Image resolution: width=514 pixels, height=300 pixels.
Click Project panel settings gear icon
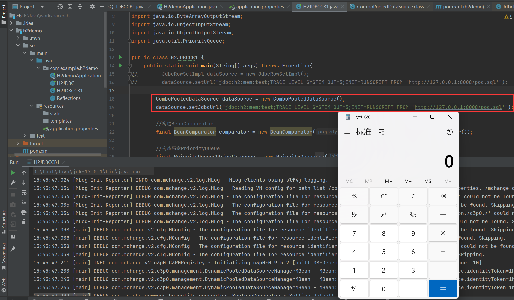click(92, 7)
